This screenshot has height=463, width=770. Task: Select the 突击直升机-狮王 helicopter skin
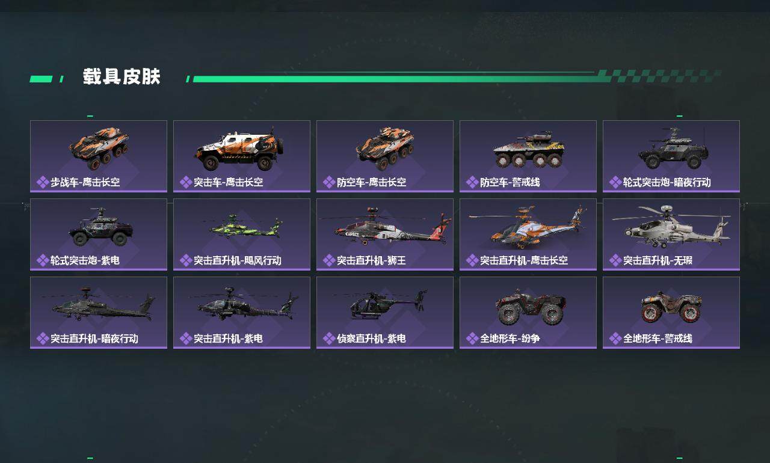pyautogui.click(x=385, y=235)
